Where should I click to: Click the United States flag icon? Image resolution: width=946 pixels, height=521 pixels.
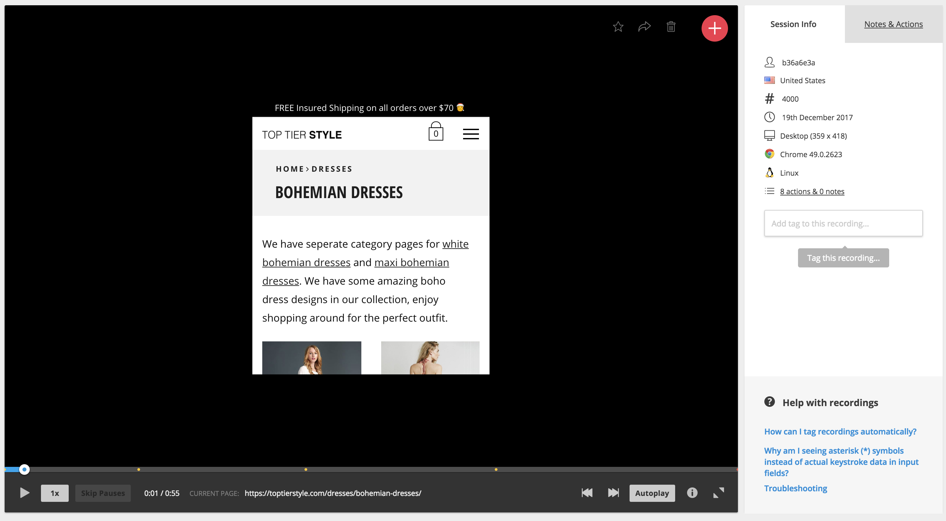[769, 80]
